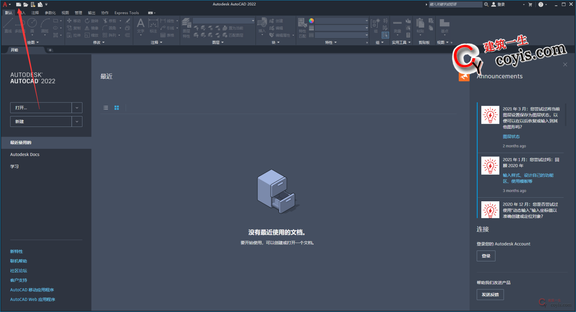This screenshot has height=312, width=576.
Task: Open the Help question mark icon
Action: 541,4
